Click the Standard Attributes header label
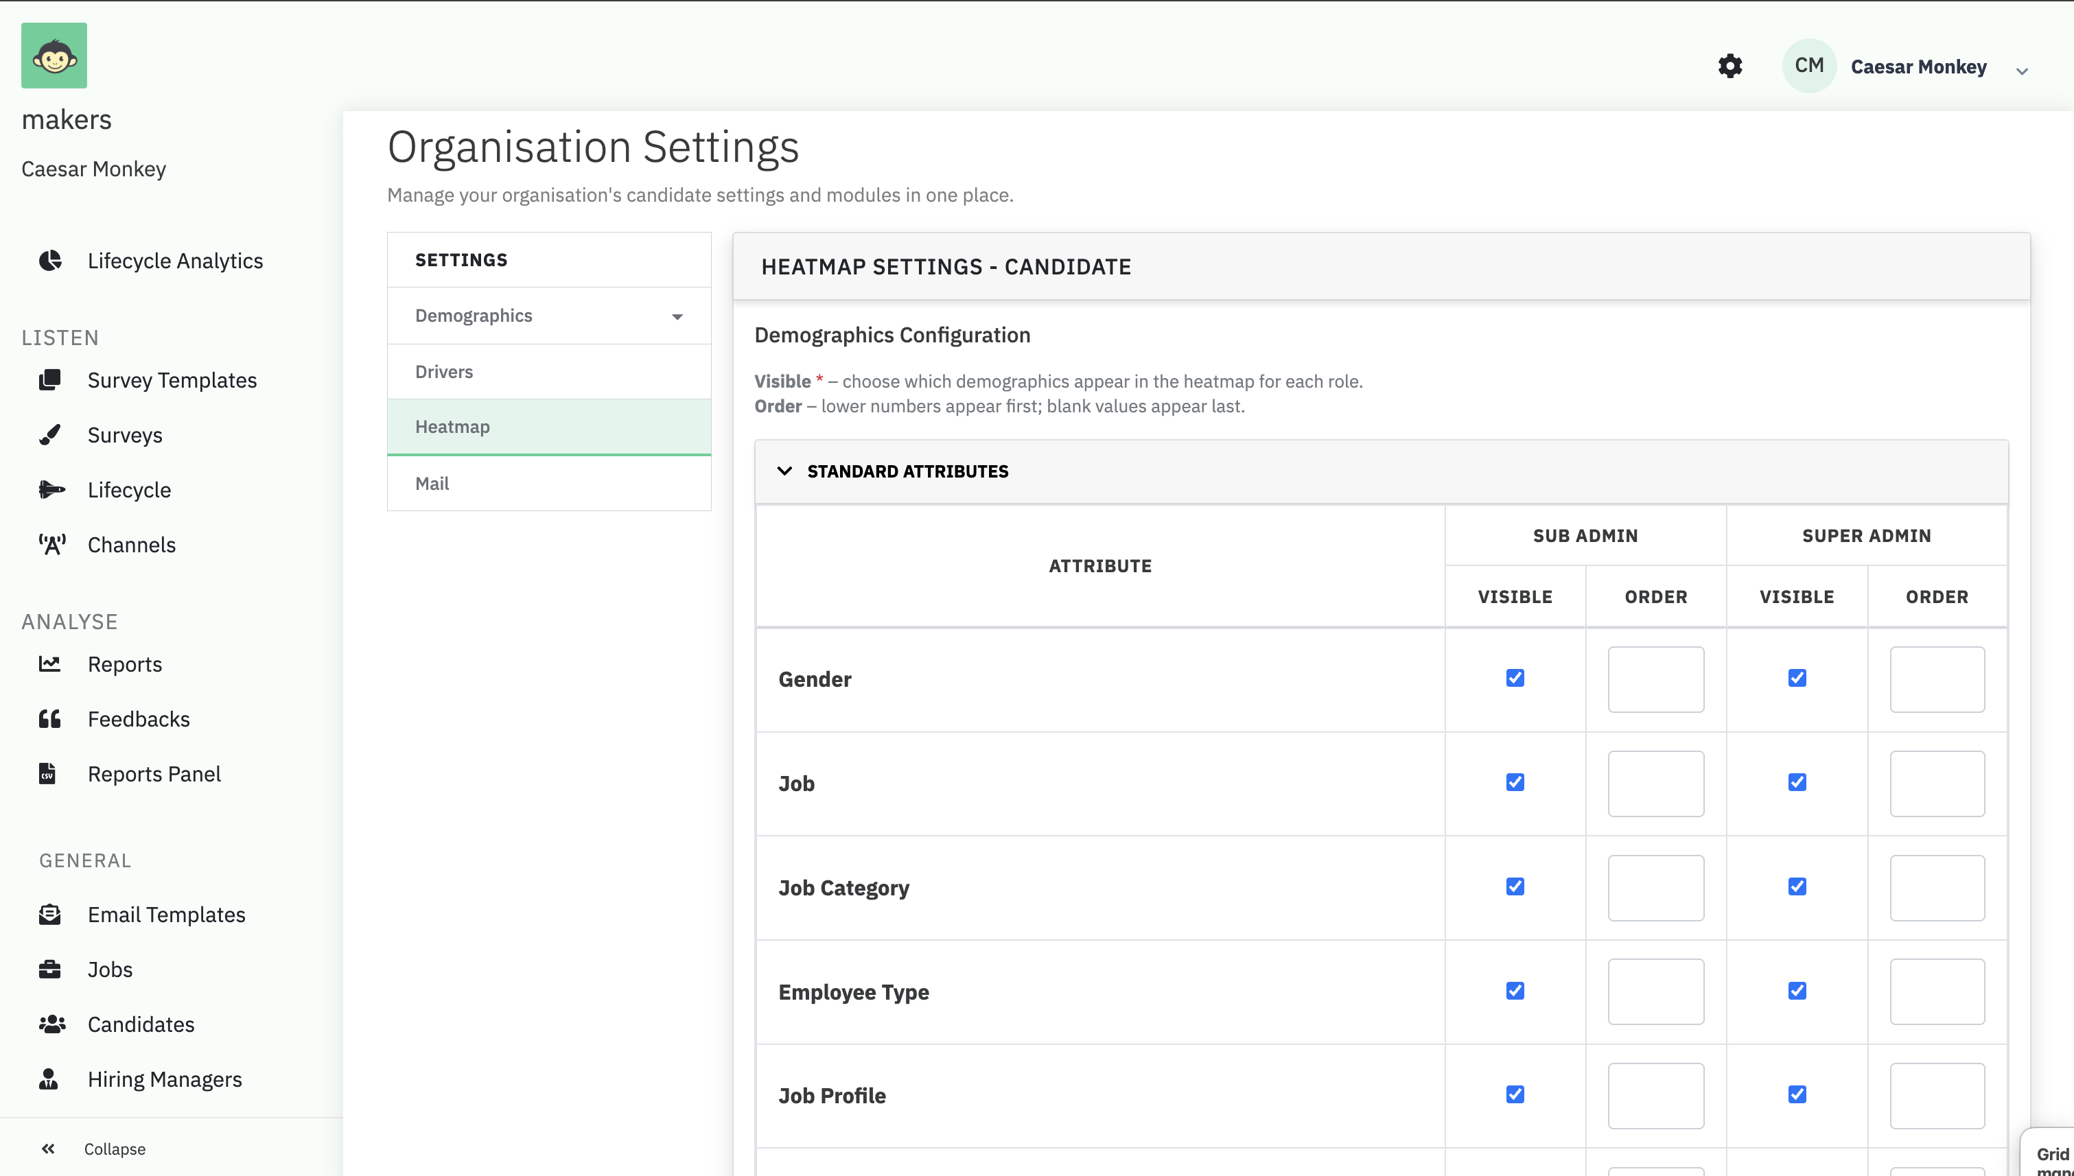Screen dimensions: 2074x1176 (x=907, y=471)
